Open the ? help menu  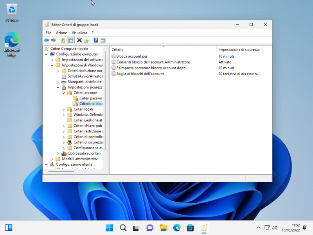pos(93,33)
